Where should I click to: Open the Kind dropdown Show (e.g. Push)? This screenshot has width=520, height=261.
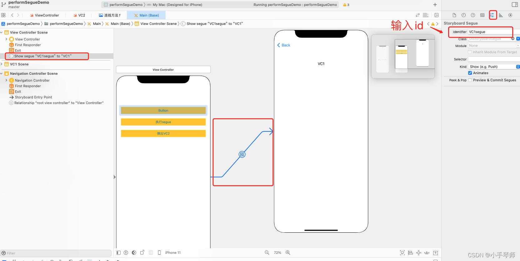tap(494, 67)
